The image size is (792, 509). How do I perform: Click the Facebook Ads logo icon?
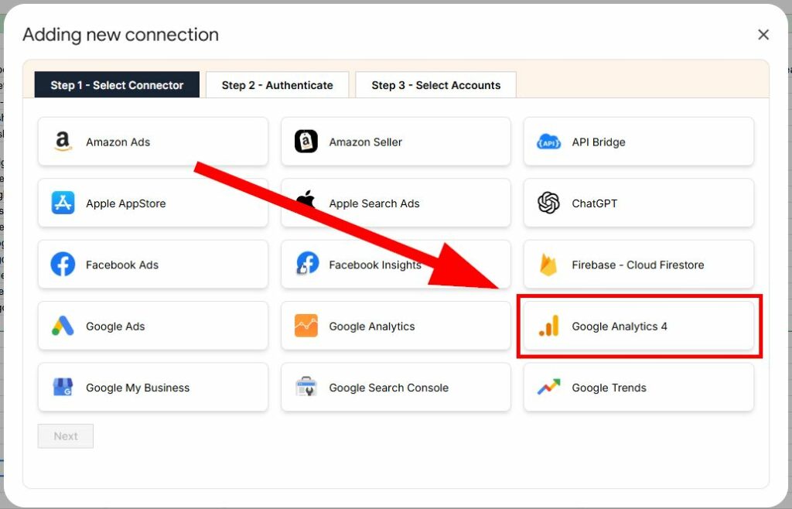[x=63, y=265]
